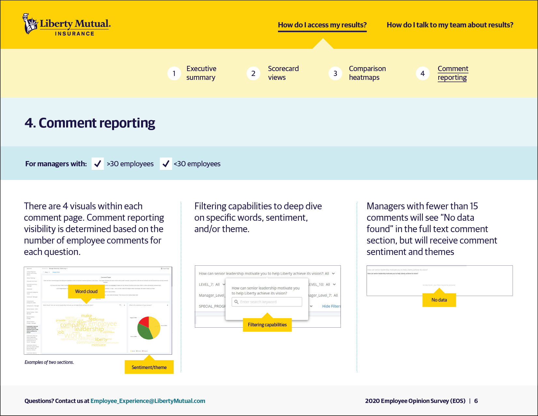
Task: Click the Liberty Mutual Insurance logo
Action: tap(66, 24)
